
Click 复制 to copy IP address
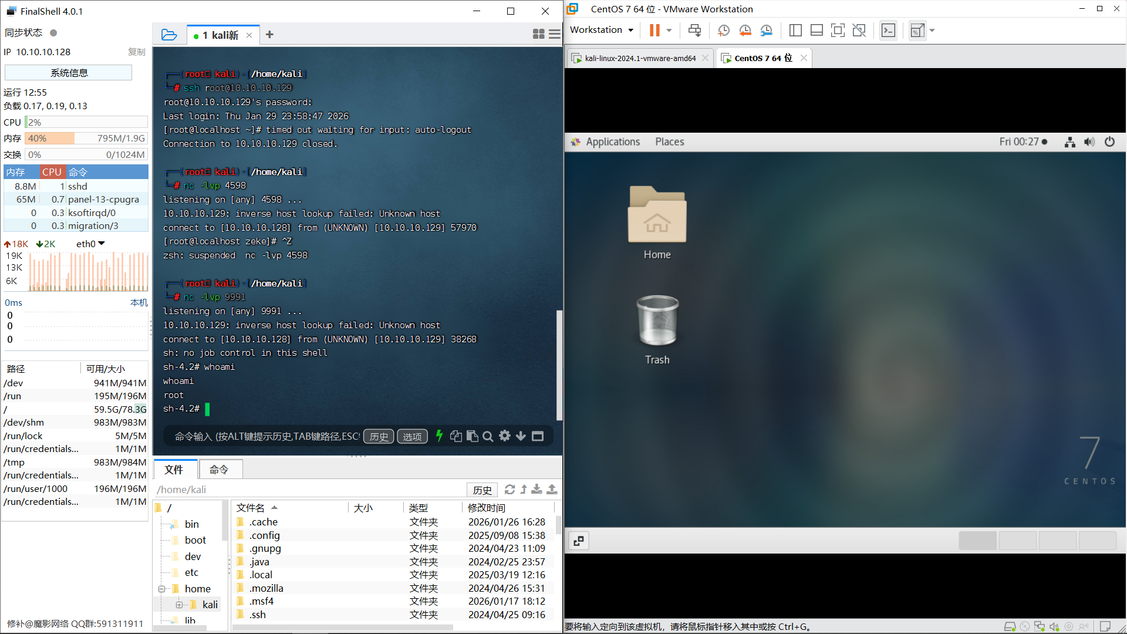click(136, 52)
